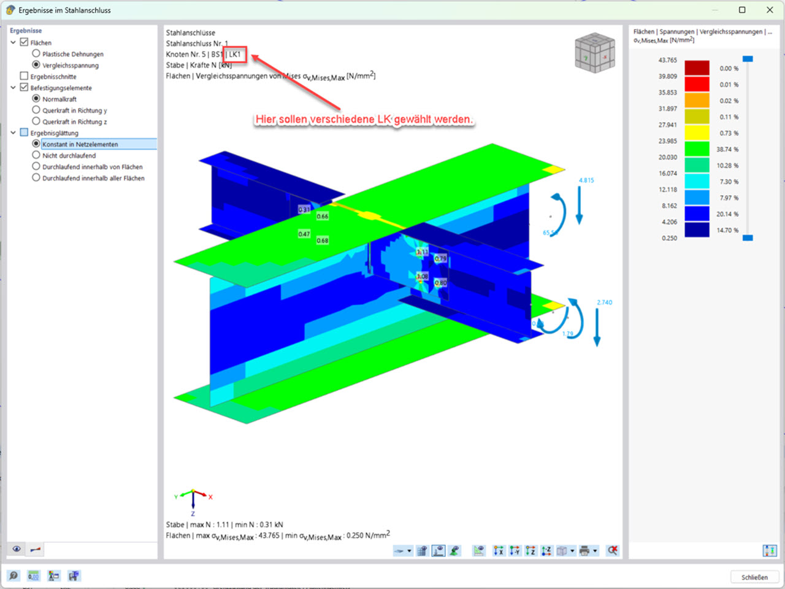Uncheck the Ergebnisschnitte checkbox
Screen dimensions: 785x589
(x=24, y=76)
